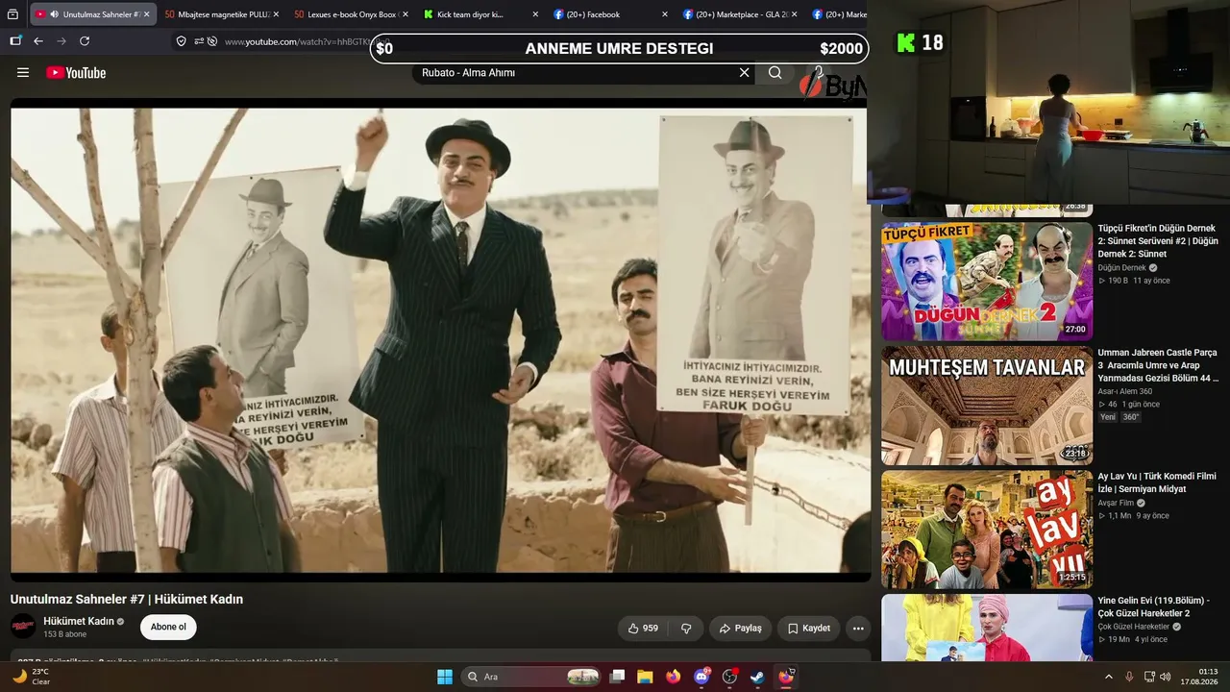Visit the Düğün Dernek channel link
The image size is (1230, 692).
1122,268
